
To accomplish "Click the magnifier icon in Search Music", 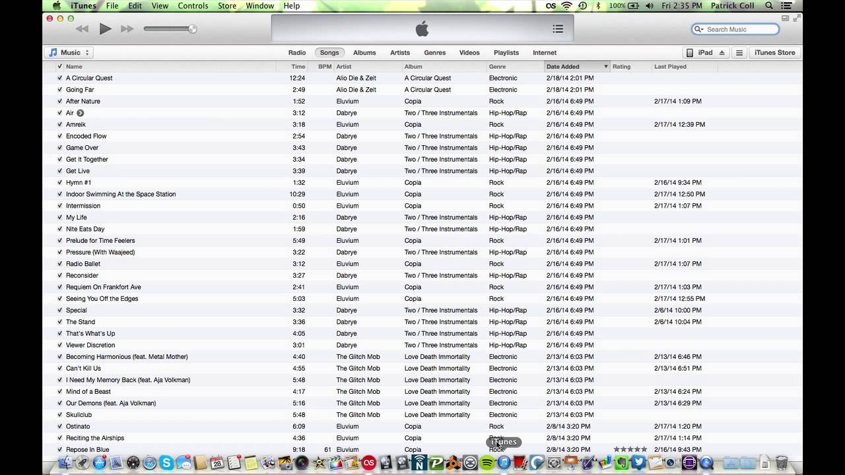I will (x=698, y=29).
